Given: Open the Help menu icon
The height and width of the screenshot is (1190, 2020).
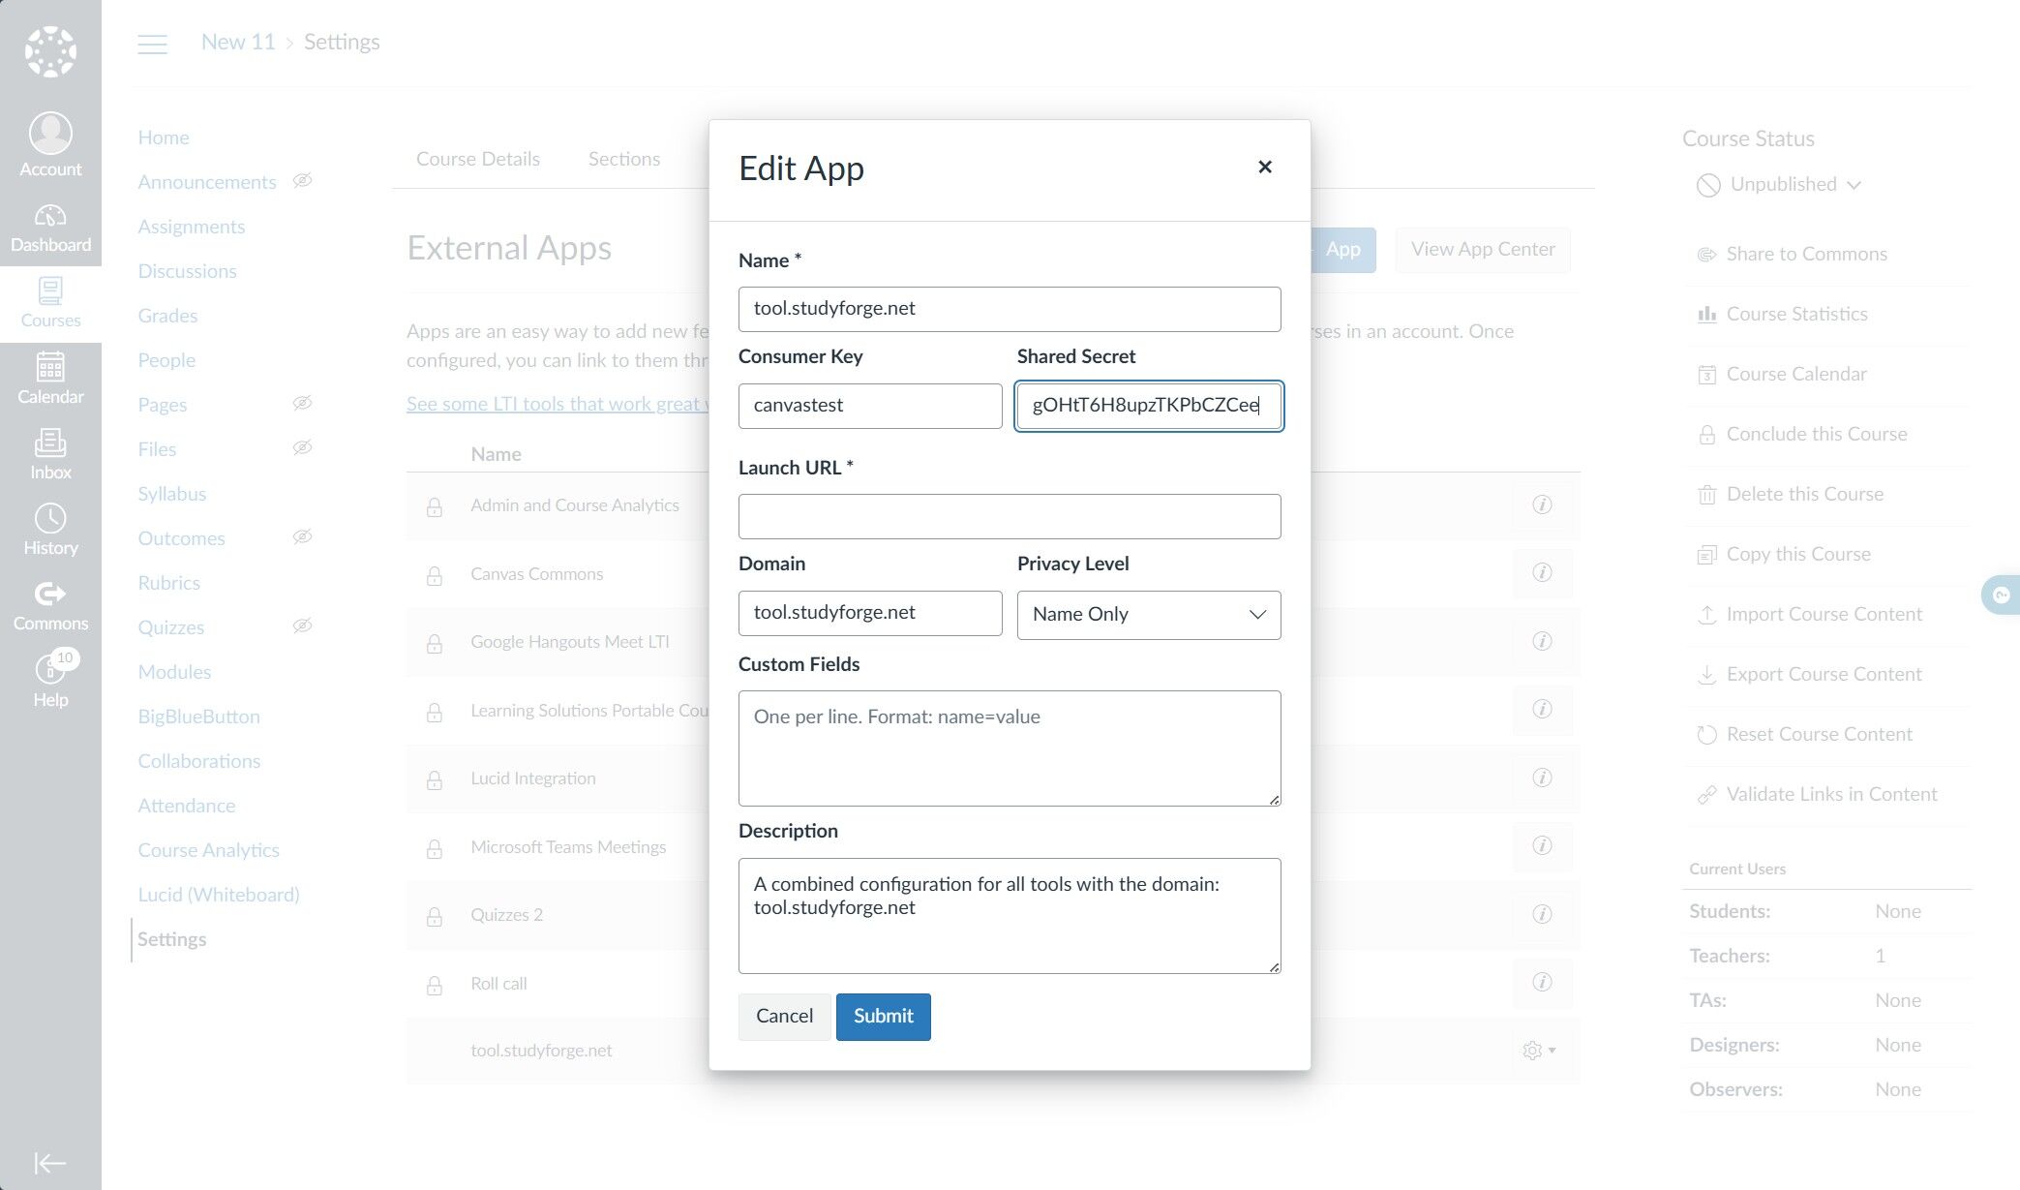Looking at the screenshot, I should coord(50,682).
